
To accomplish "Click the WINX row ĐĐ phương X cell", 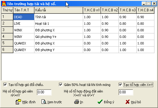I will [59, 30].
